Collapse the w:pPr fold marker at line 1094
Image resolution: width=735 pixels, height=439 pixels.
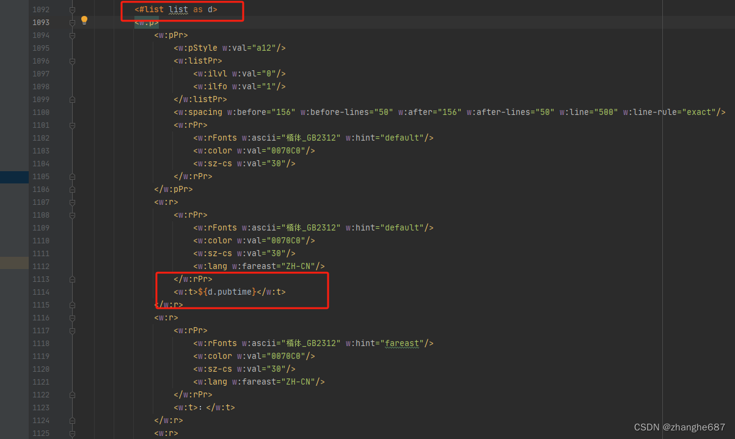(72, 35)
